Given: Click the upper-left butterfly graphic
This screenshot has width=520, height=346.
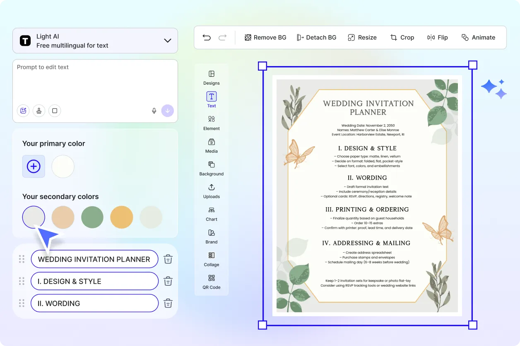Looking at the screenshot, I should tap(299, 153).
